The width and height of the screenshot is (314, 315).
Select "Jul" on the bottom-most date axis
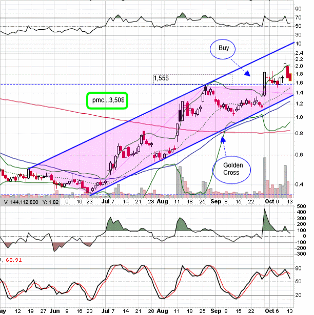tap(108, 311)
